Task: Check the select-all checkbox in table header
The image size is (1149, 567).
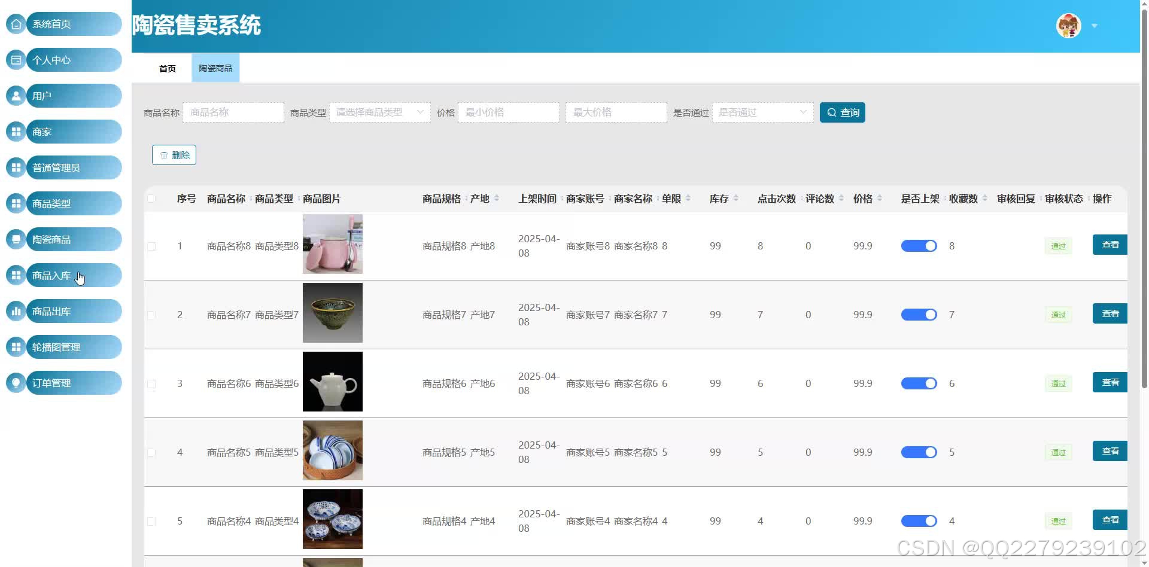Action: [x=151, y=199]
